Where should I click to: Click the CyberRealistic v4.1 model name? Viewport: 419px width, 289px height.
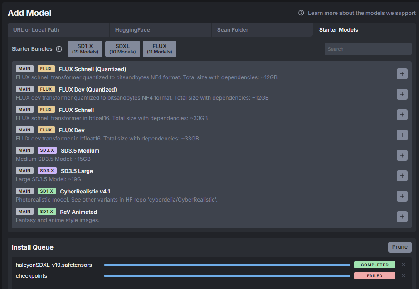(x=85, y=192)
